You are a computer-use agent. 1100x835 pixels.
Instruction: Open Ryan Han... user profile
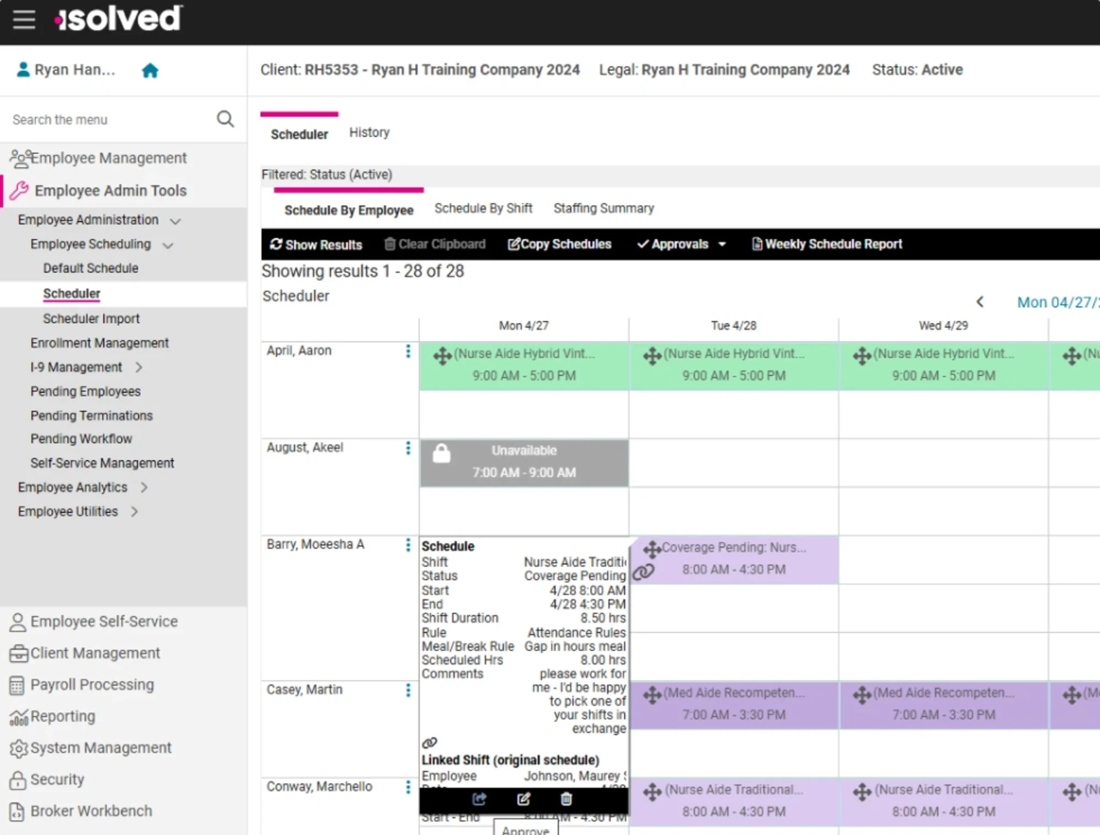[66, 70]
